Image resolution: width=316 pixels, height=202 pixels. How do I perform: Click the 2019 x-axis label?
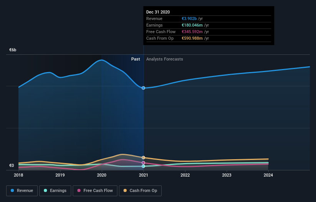[60, 175]
